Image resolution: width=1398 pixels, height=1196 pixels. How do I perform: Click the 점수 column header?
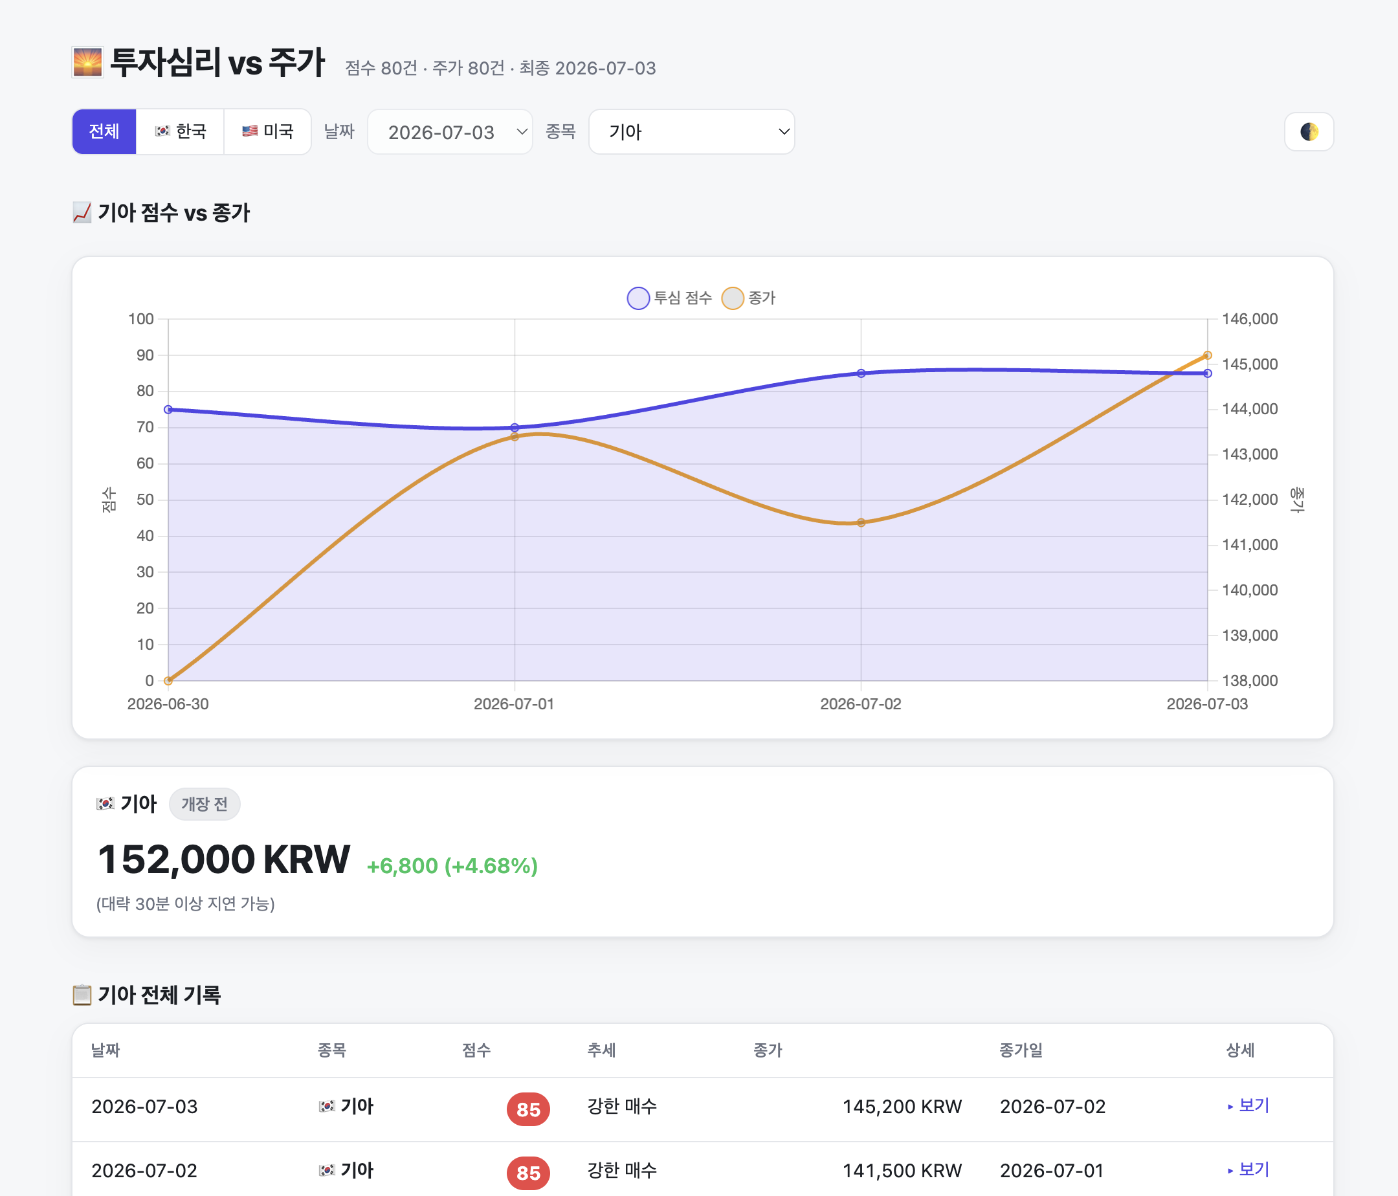pos(476,1050)
